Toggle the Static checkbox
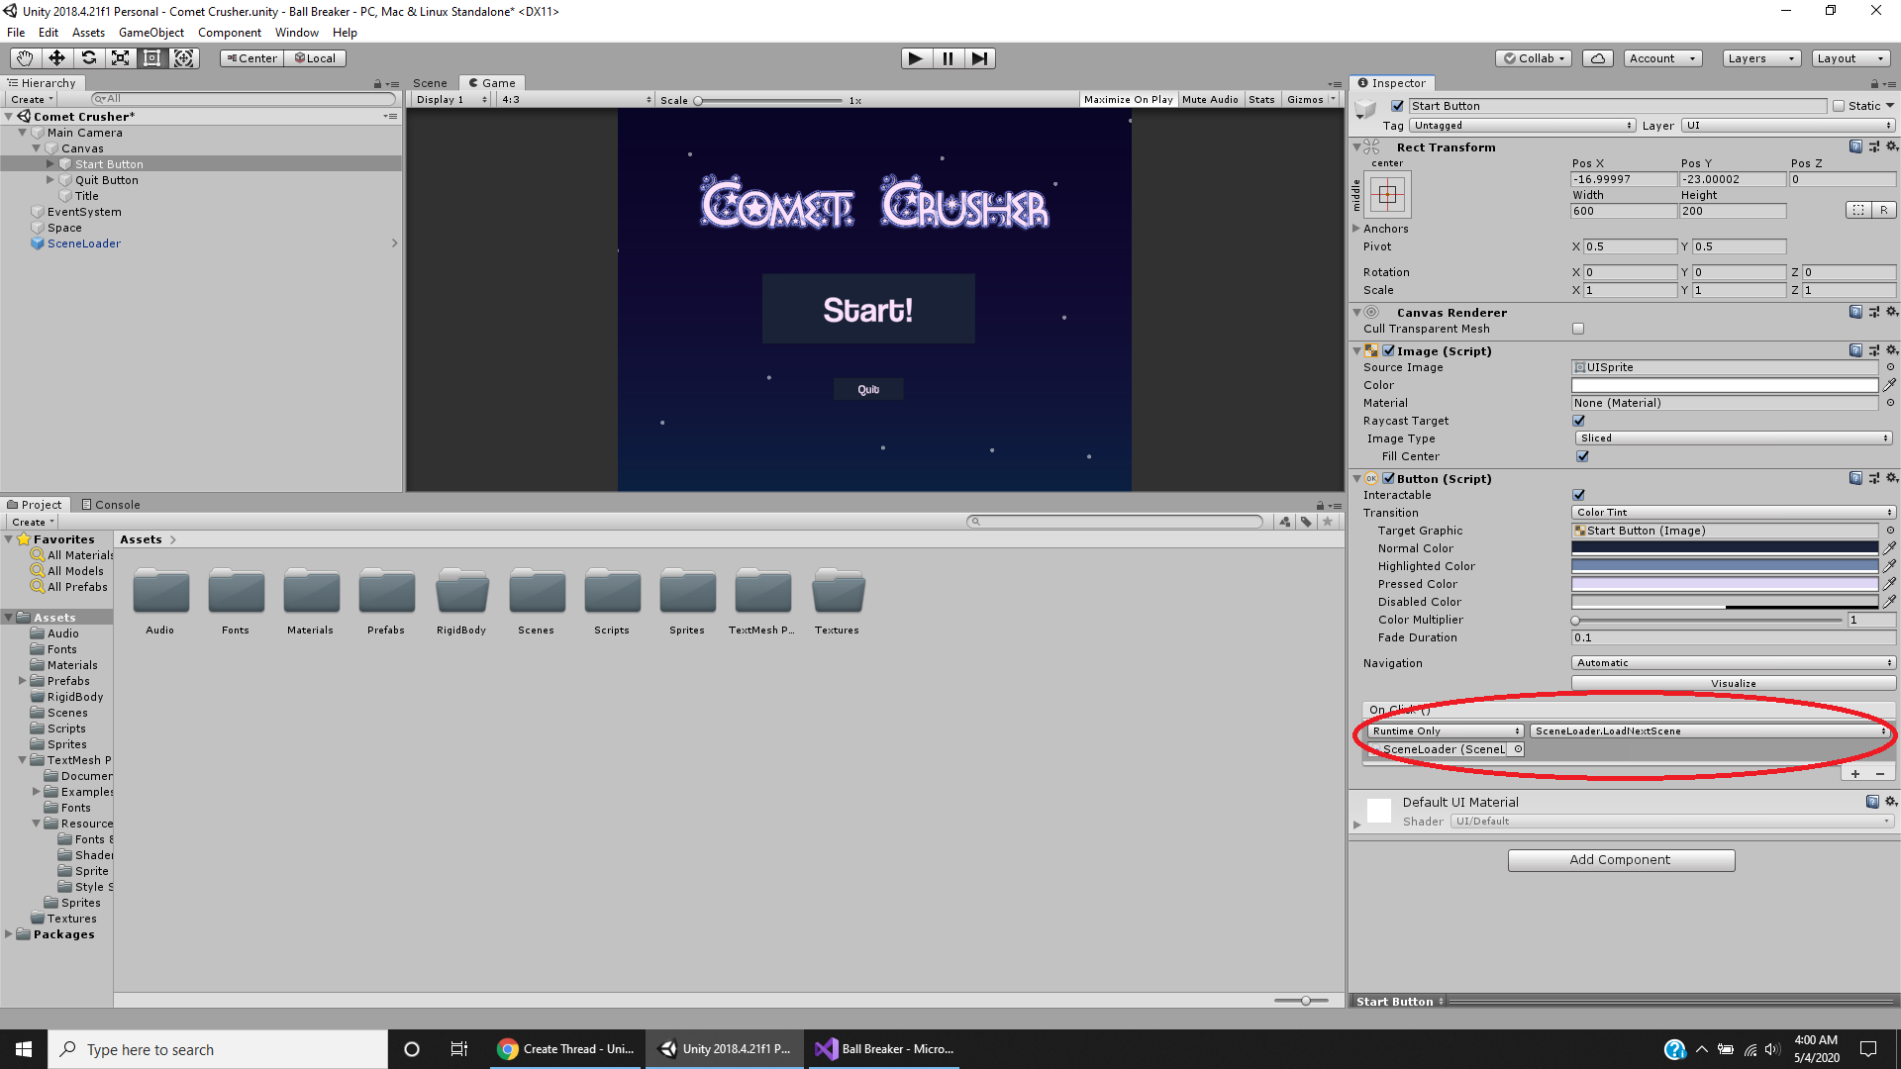Image resolution: width=1901 pixels, height=1069 pixels. [1839, 106]
